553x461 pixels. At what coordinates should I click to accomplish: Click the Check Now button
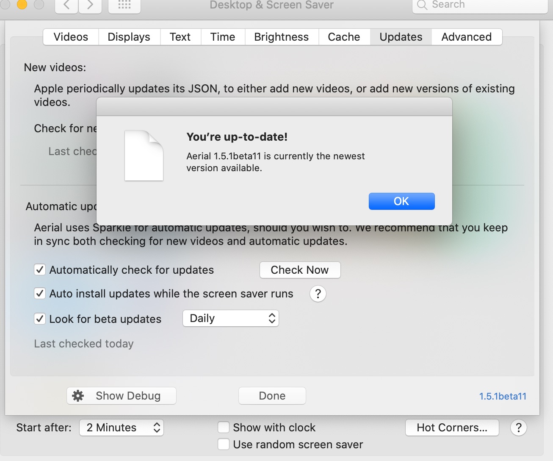(x=300, y=270)
